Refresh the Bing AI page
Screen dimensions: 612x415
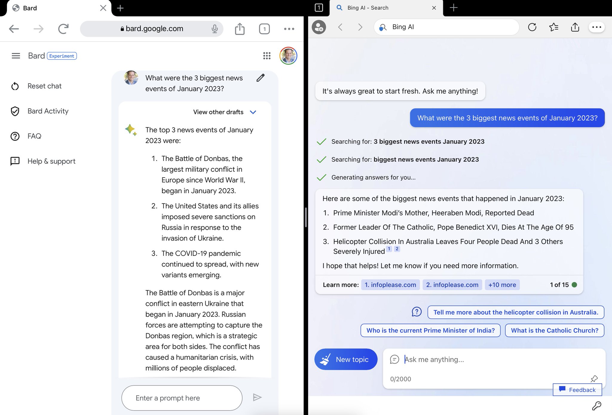532,27
